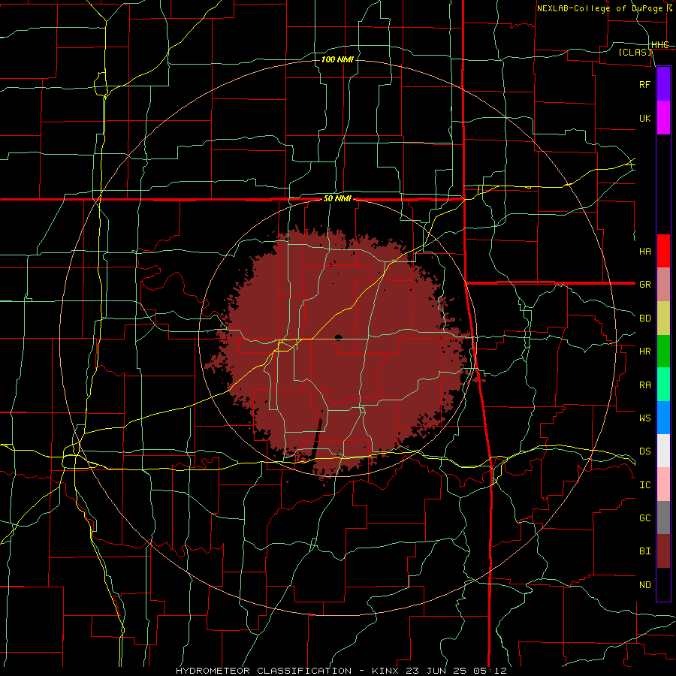The image size is (676, 676).
Task: Click the 'DS' legend label
Action: coord(645,451)
